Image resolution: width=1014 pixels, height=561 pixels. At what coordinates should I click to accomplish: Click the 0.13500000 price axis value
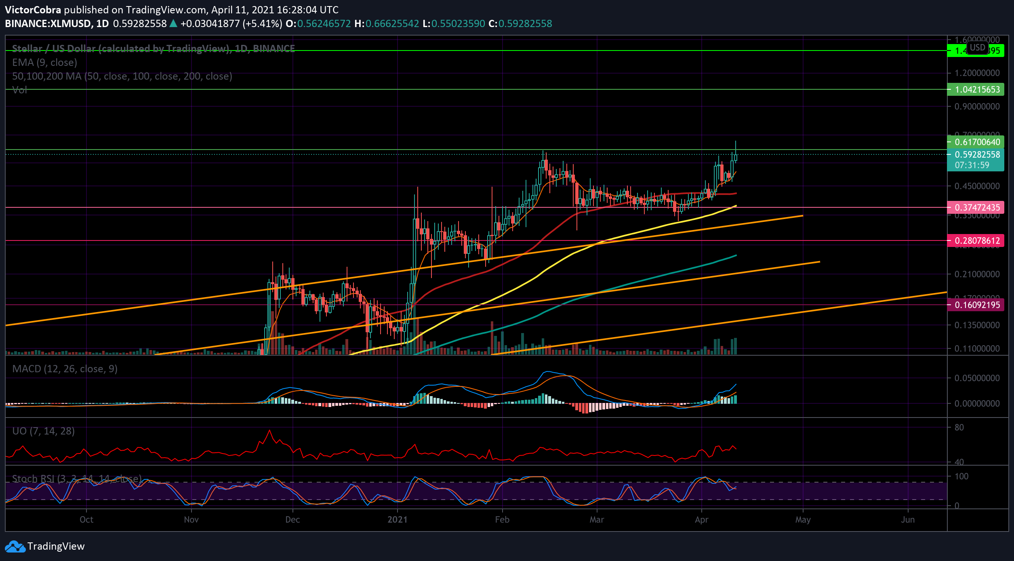(x=977, y=325)
